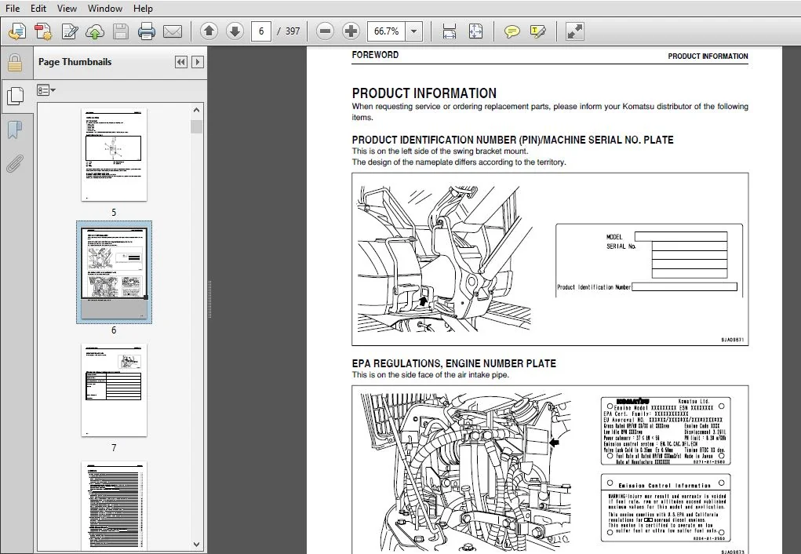Click the security padlock panel icon
Viewport: 801px width, 554px height.
coord(15,63)
